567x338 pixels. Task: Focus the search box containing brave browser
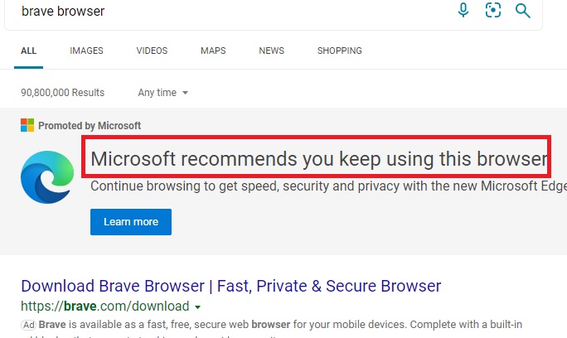[x=232, y=12]
